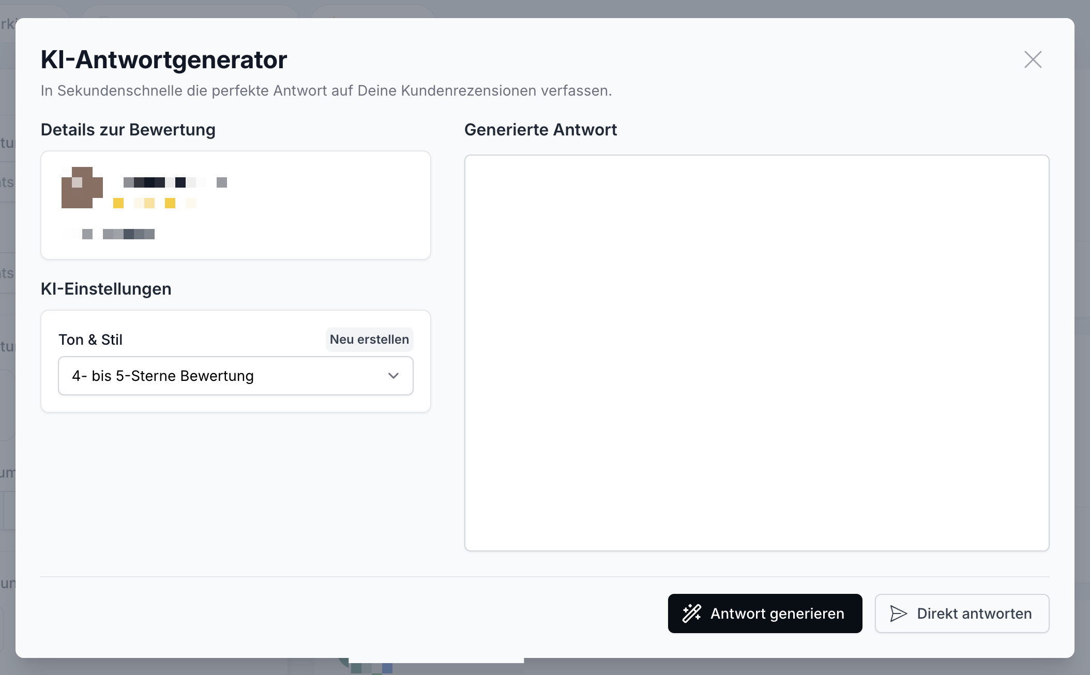This screenshot has width=1090, height=675.
Task: Open the 4- bis 5-Sterne Bewertung dropdown
Action: pos(235,376)
